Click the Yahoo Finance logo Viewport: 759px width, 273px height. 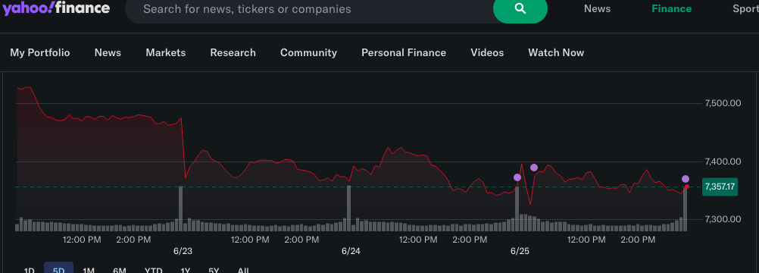(57, 8)
